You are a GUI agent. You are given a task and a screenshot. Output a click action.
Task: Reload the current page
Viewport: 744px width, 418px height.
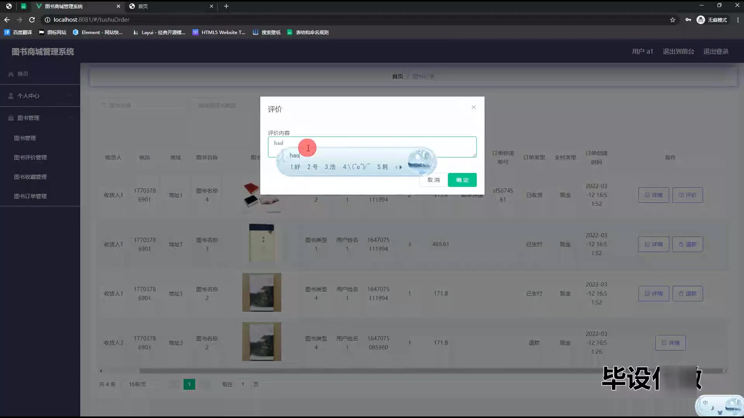click(32, 20)
